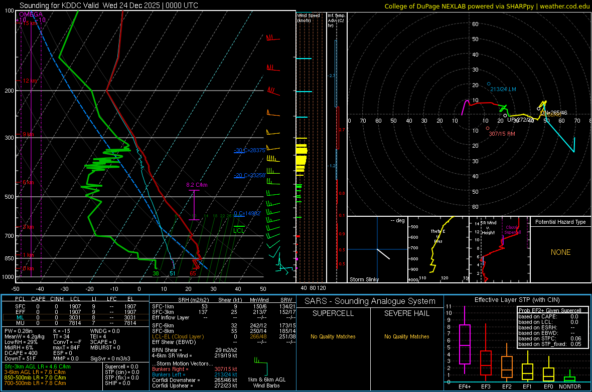Image resolution: width=592 pixels, height=392 pixels.
Task: Select 'No Quality Matches' under SUPERCELL
Action: [333, 336]
